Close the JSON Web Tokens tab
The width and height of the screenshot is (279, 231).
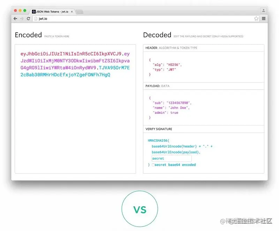click(72, 12)
